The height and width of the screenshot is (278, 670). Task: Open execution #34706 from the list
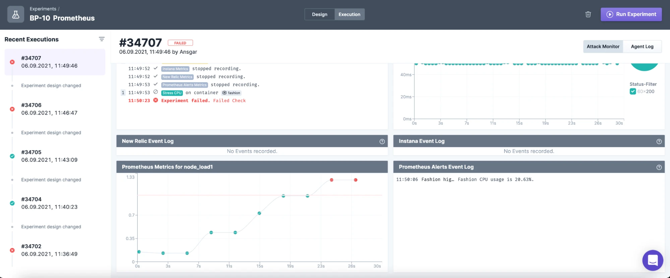click(x=55, y=109)
